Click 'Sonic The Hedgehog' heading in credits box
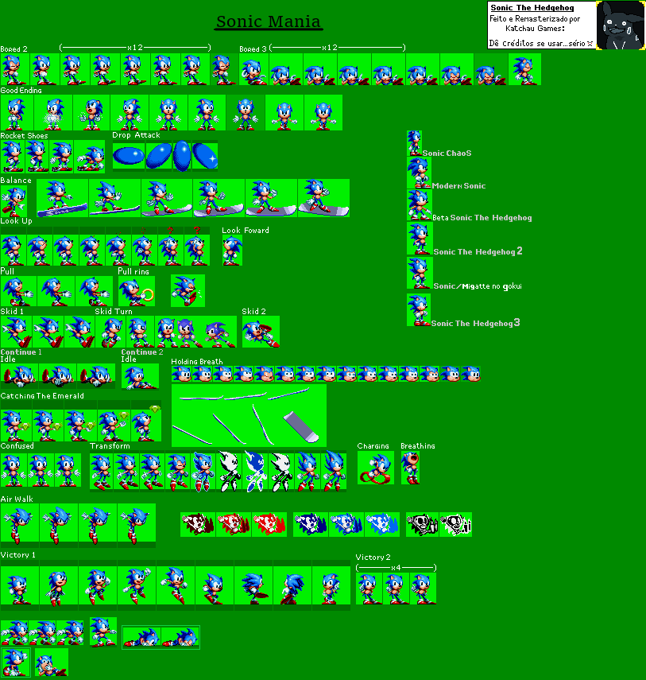Viewport: 646px width, 680px height. point(532,8)
